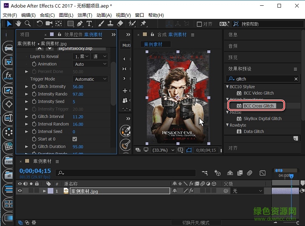The height and width of the screenshot is (226, 305).
Task: Toggle 'Start at 0' checkbox
Action: coord(75,139)
